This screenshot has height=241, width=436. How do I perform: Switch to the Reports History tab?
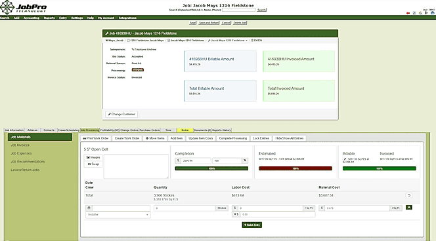[222, 130]
